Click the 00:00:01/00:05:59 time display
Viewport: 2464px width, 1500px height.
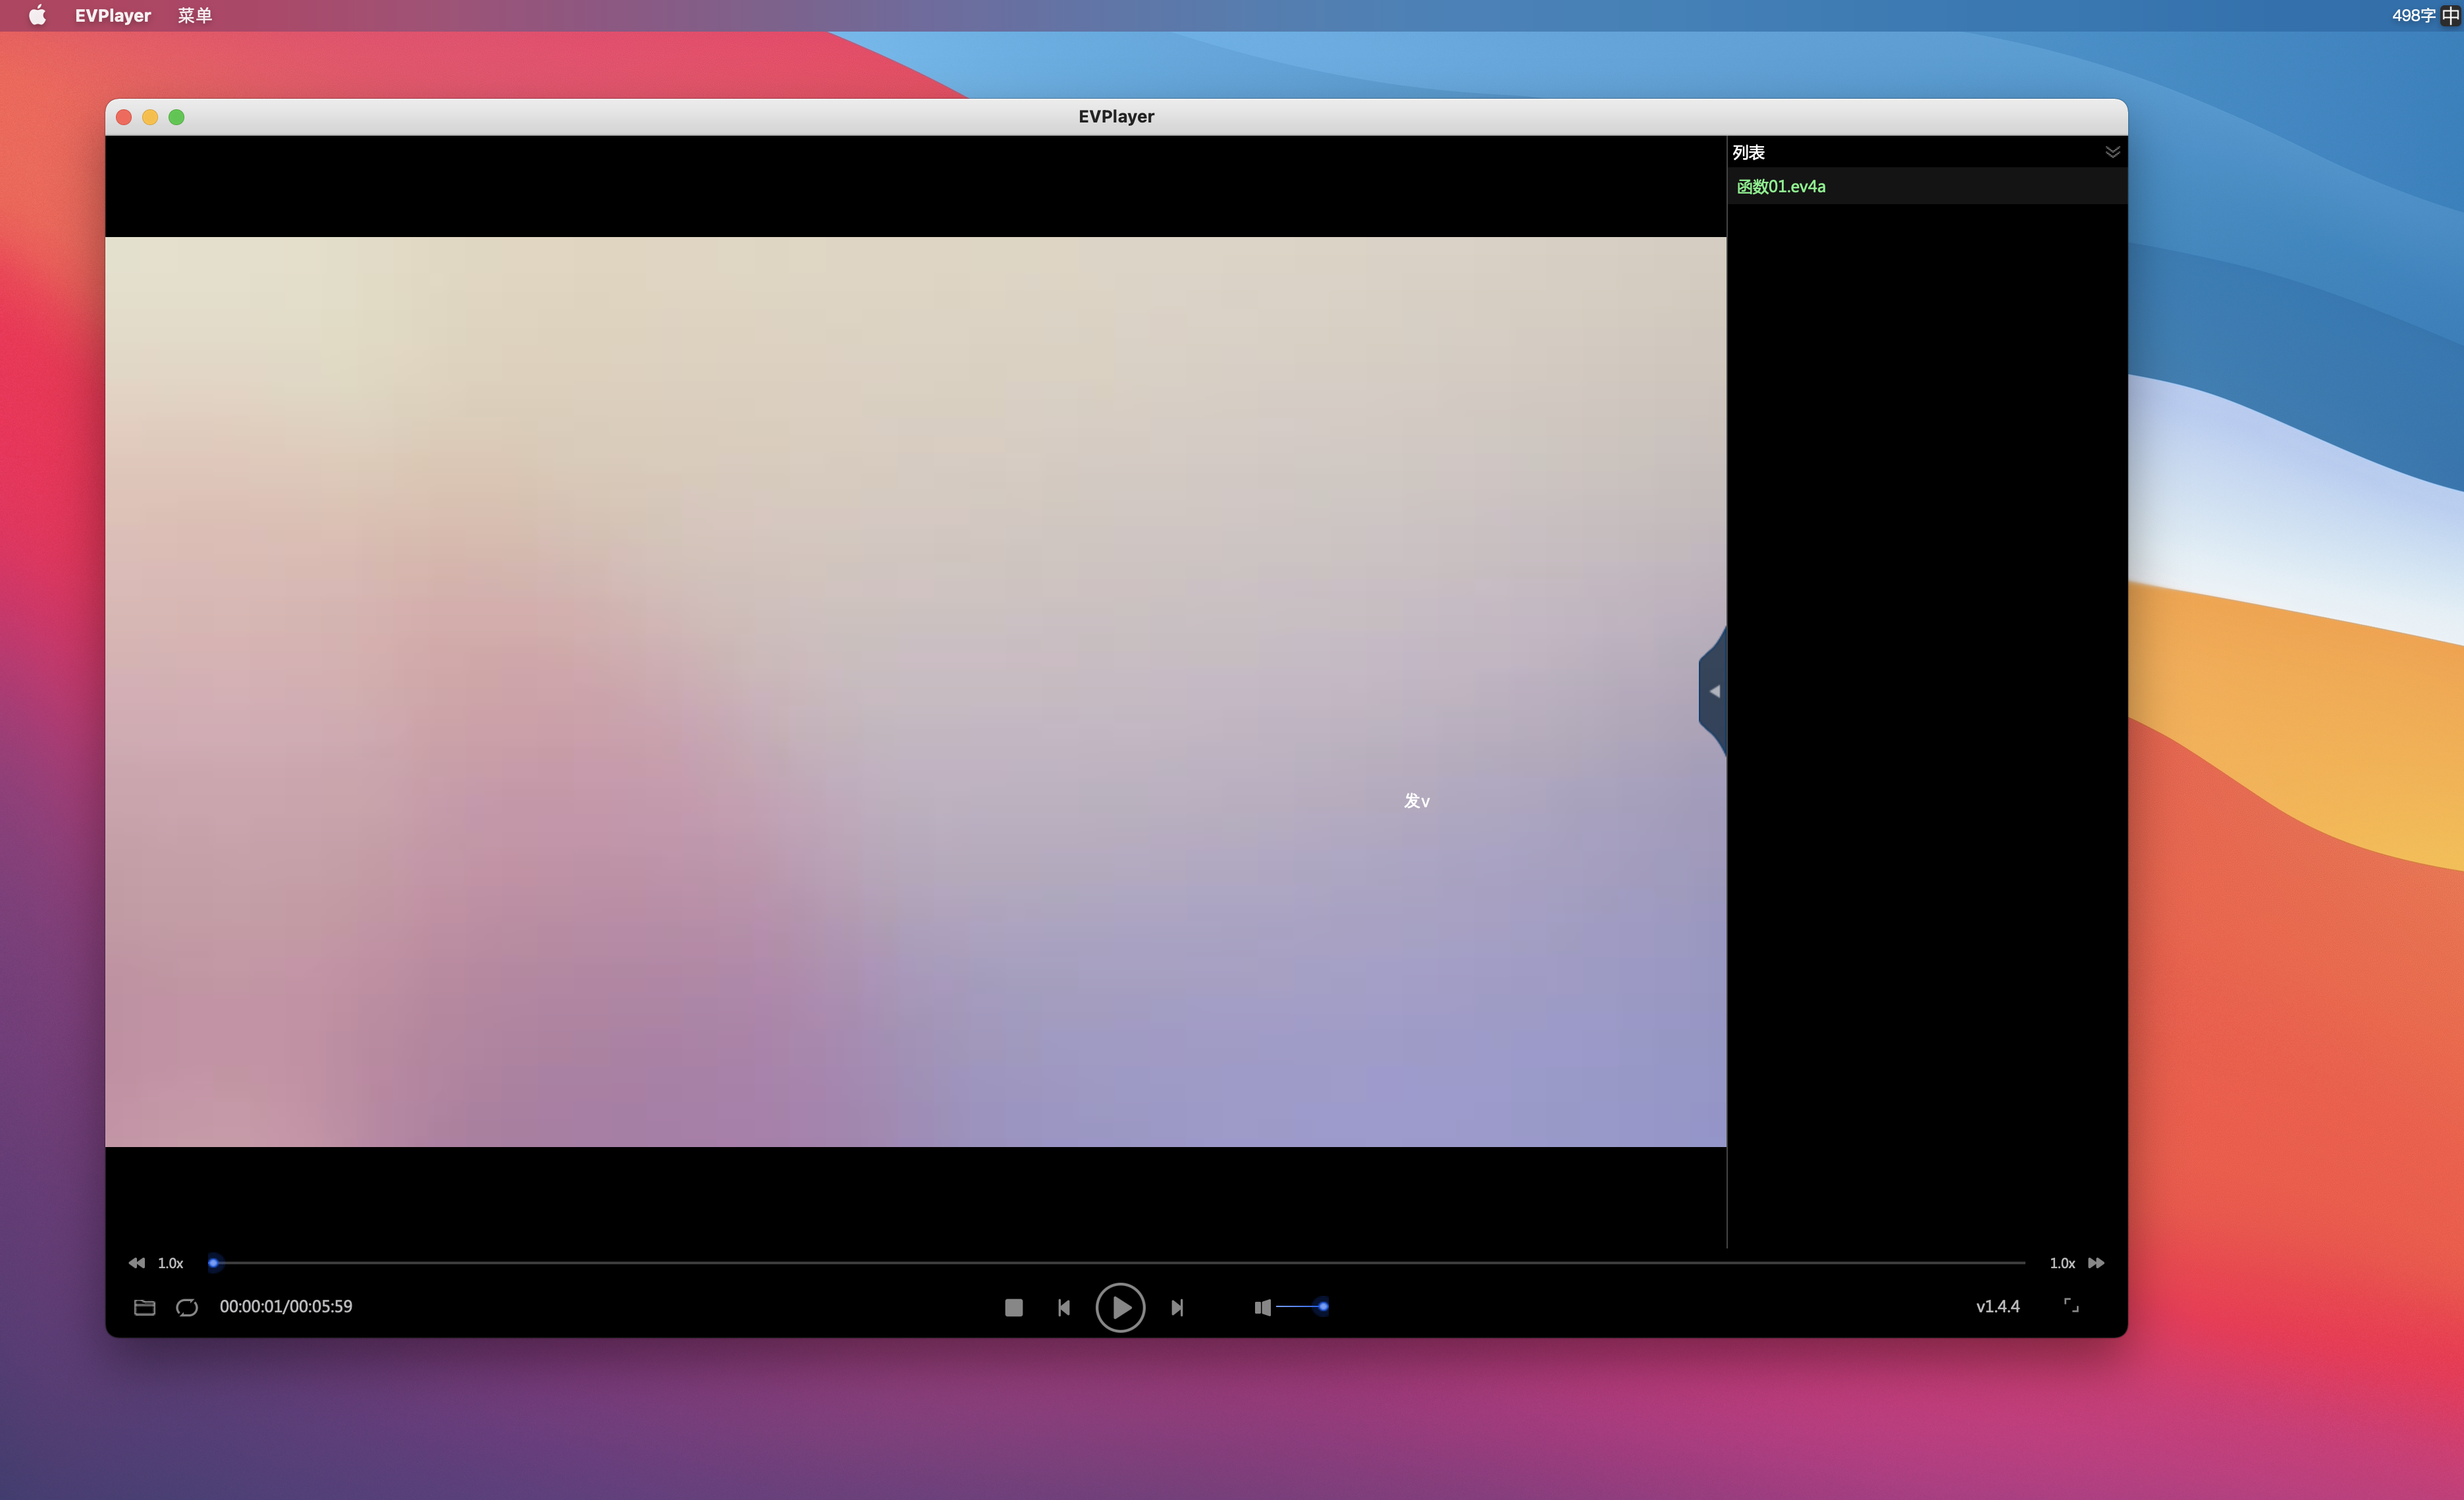[x=286, y=1306]
